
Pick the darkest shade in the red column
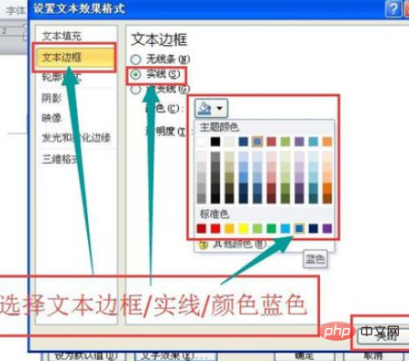click(x=271, y=199)
